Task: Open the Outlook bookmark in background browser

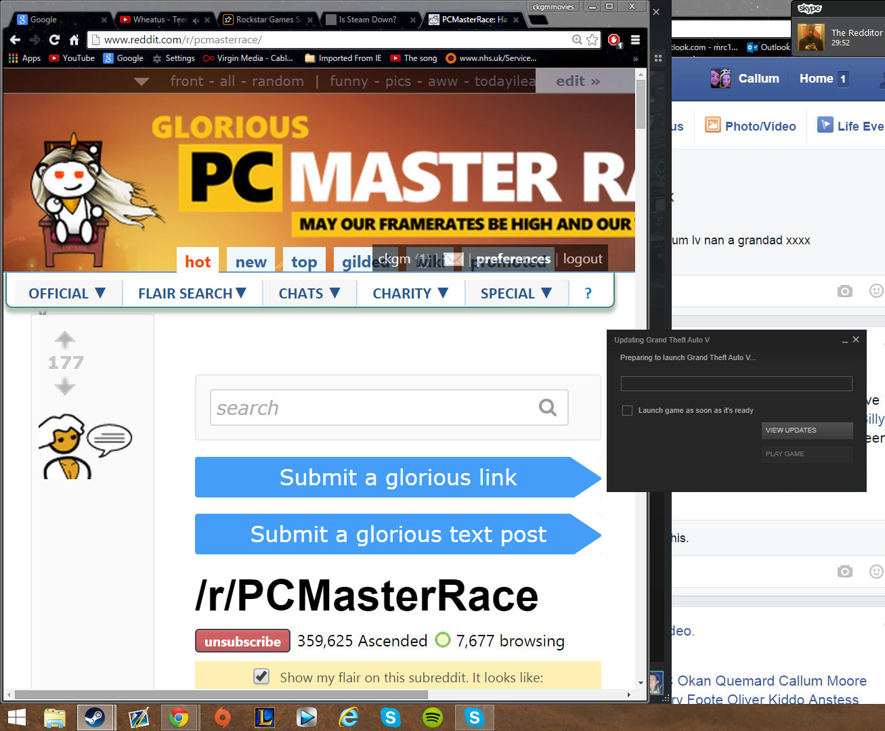Action: tap(769, 47)
